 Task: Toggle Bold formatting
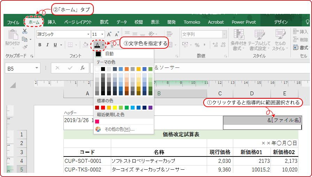coord(40,45)
